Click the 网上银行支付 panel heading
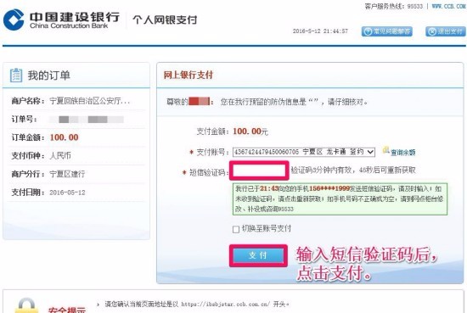 pyautogui.click(x=188, y=75)
